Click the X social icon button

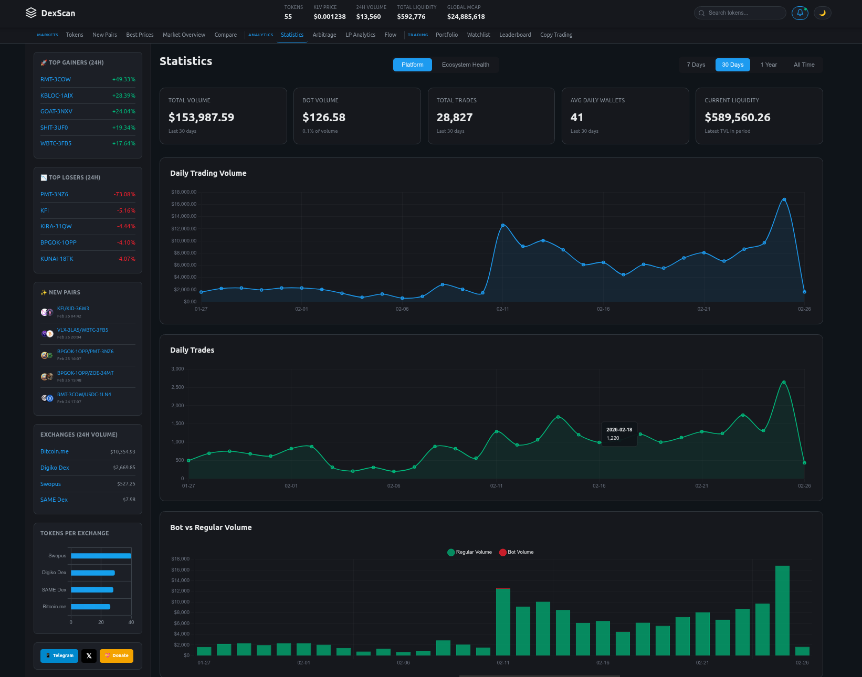click(89, 655)
